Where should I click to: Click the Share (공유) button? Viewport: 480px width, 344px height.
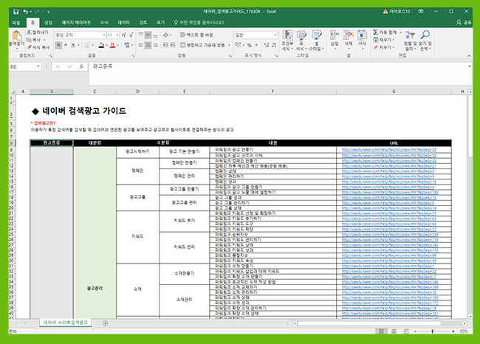coord(464,22)
